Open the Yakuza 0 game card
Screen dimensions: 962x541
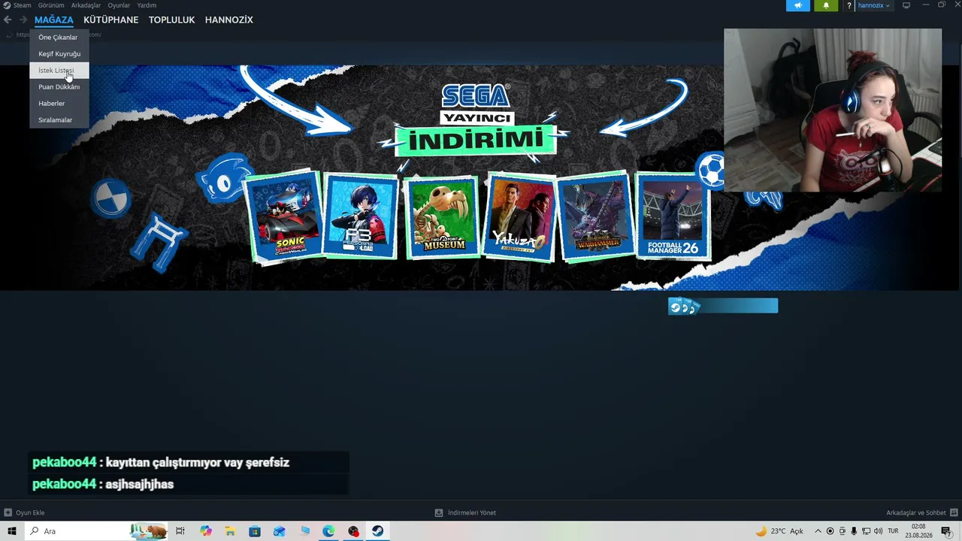click(x=520, y=216)
